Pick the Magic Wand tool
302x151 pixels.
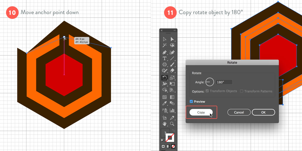[165, 45]
